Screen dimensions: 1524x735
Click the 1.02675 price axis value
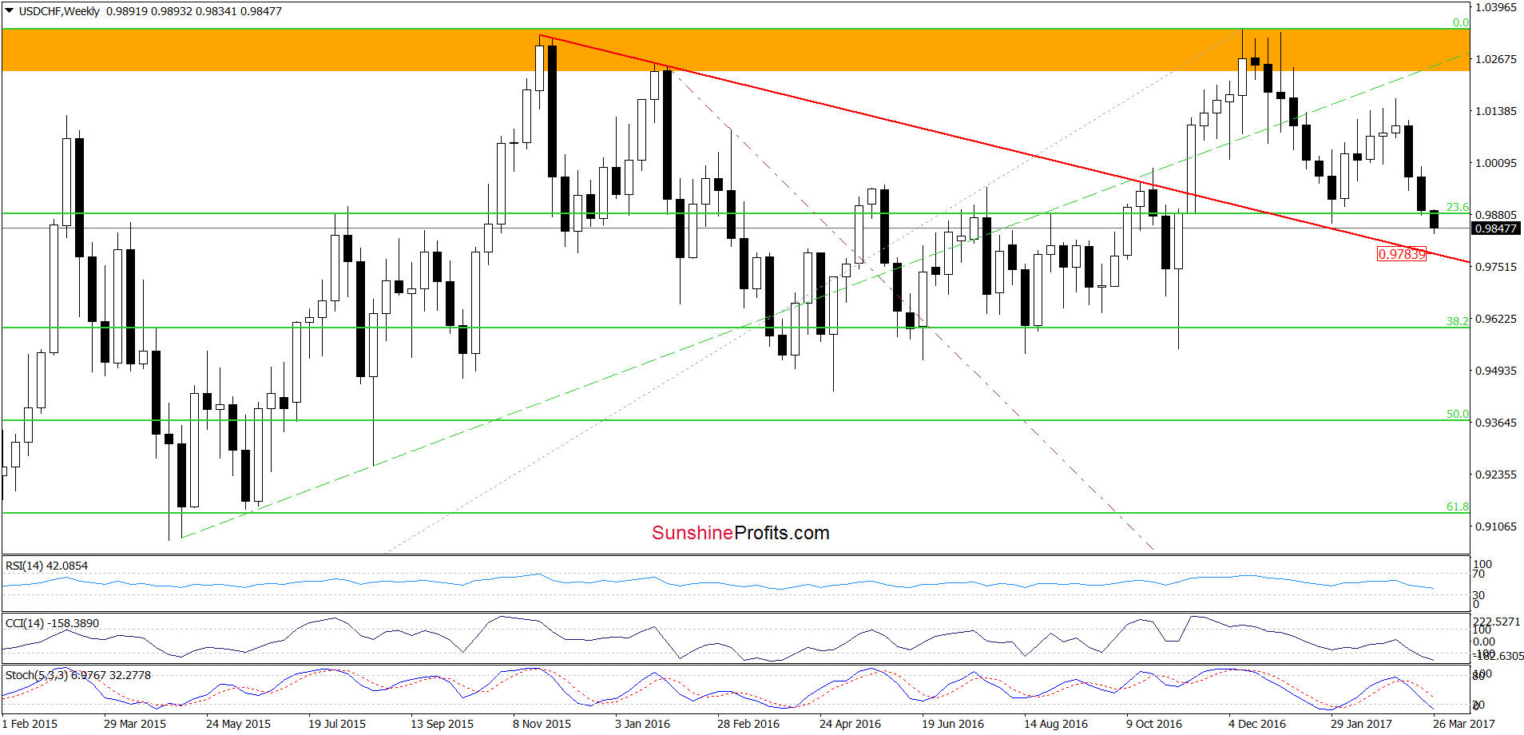[1496, 59]
